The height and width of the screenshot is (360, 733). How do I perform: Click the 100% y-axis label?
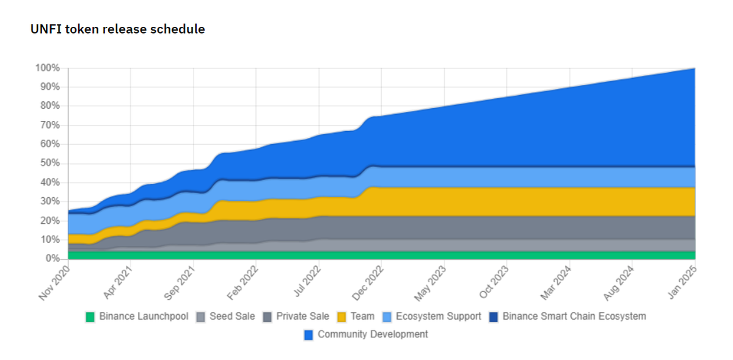48,68
